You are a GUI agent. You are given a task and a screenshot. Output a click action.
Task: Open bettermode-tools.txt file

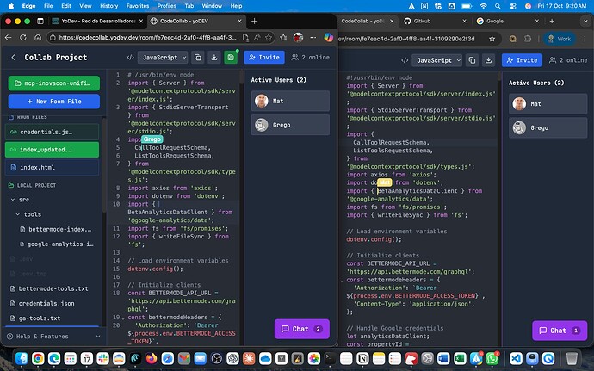pos(49,288)
